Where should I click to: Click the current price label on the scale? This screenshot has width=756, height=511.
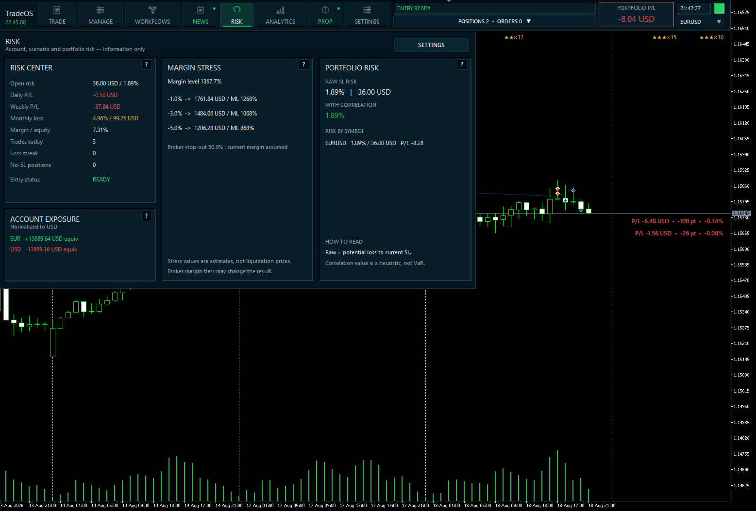741,214
